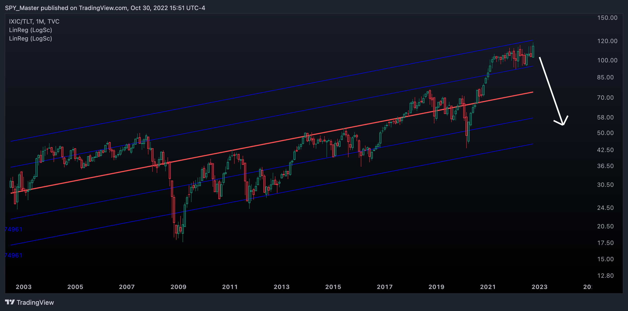
Task: Click the 20.50 price axis label
Action: (x=605, y=226)
